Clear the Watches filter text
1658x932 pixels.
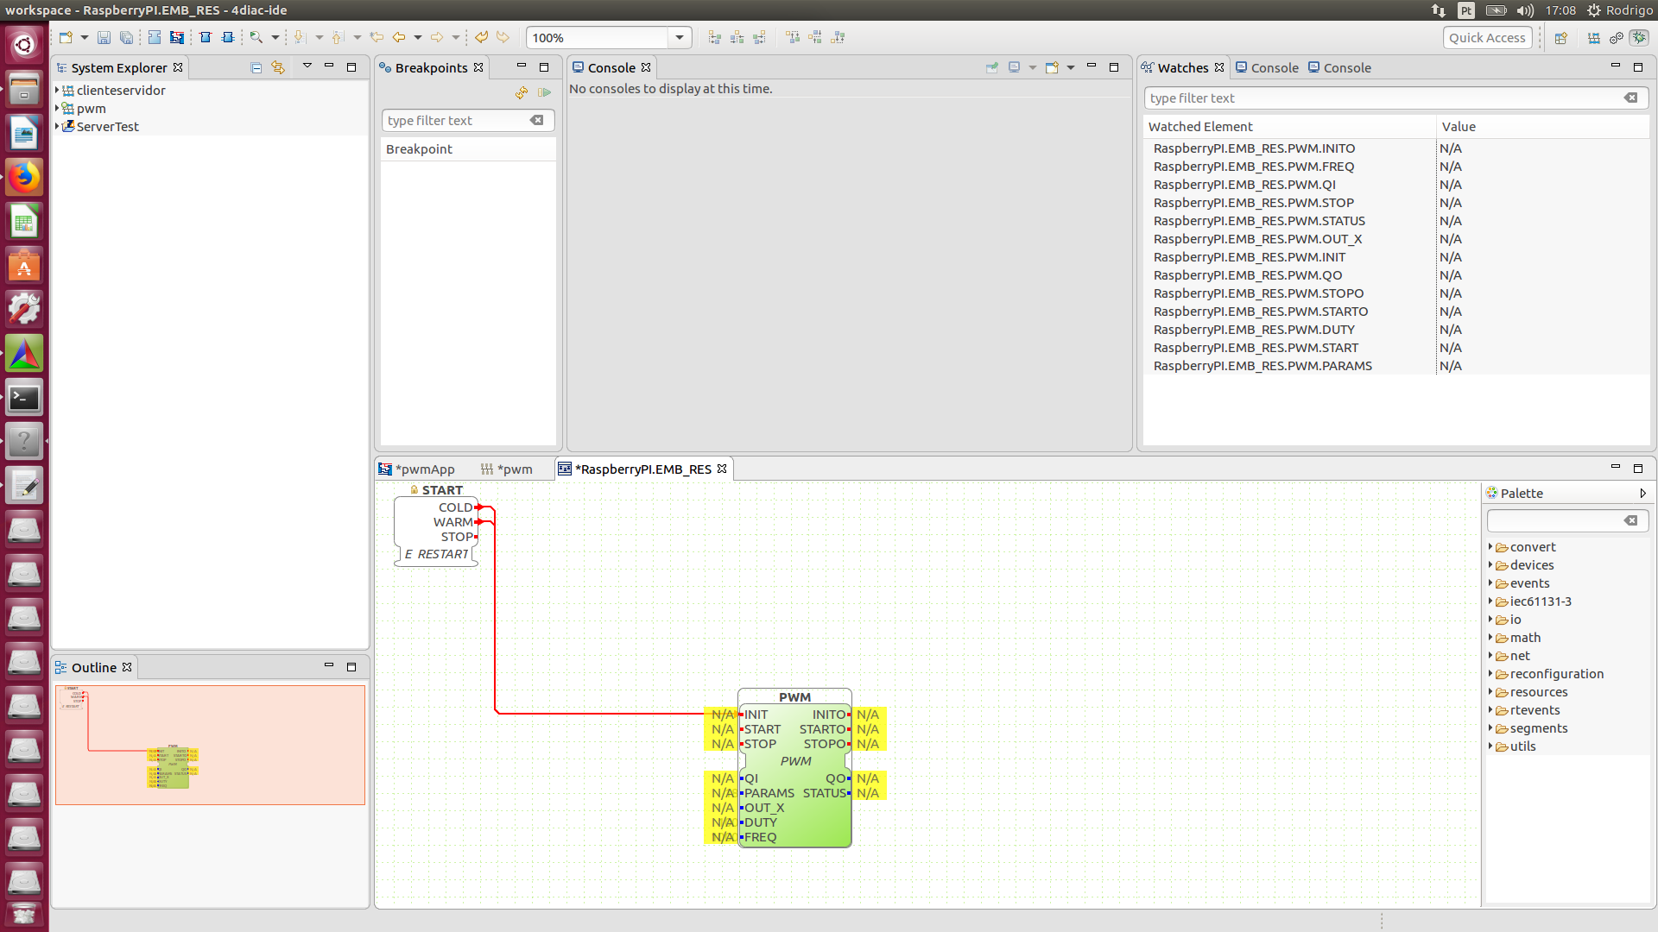1630,98
